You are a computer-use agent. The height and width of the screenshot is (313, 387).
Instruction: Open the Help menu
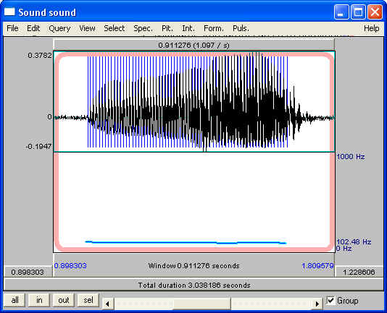pyautogui.click(x=372, y=29)
